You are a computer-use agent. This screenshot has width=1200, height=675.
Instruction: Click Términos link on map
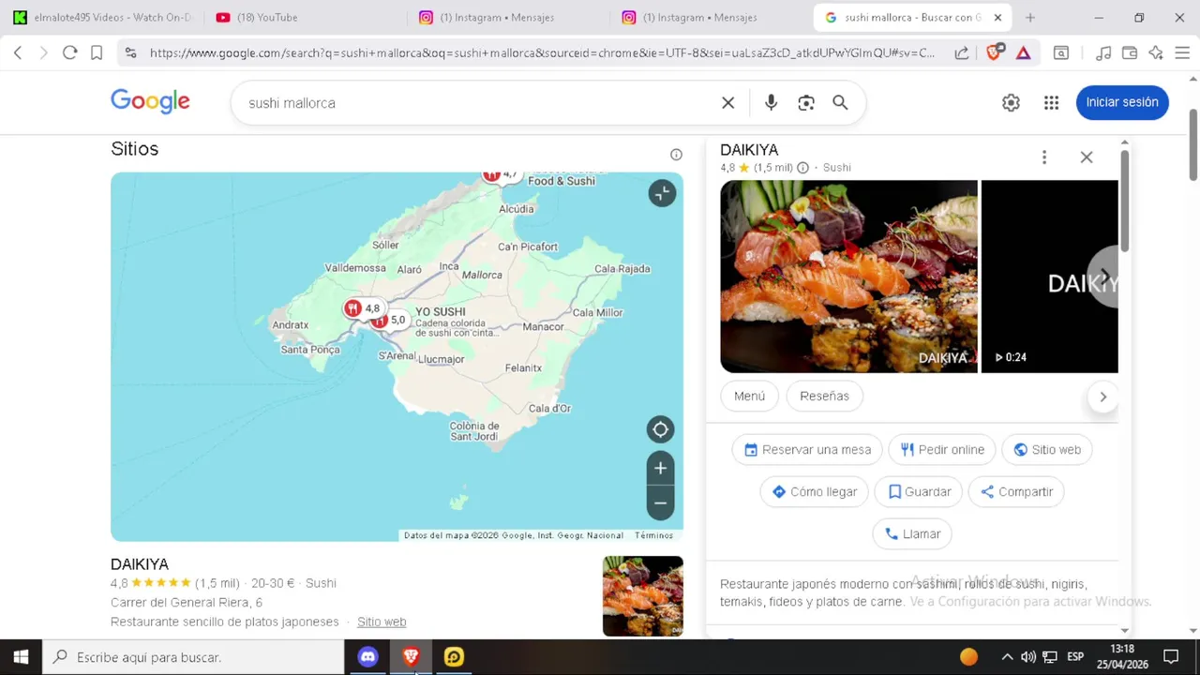(653, 535)
